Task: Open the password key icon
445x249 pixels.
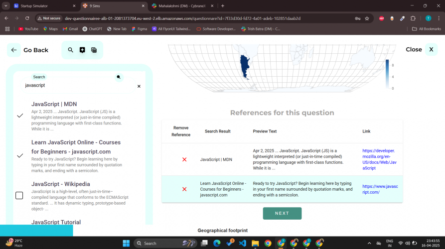Action: coord(358,18)
